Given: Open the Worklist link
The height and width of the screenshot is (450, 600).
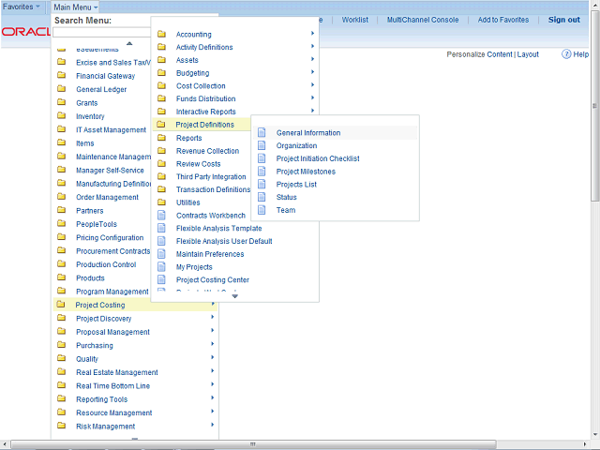Looking at the screenshot, I should [354, 20].
